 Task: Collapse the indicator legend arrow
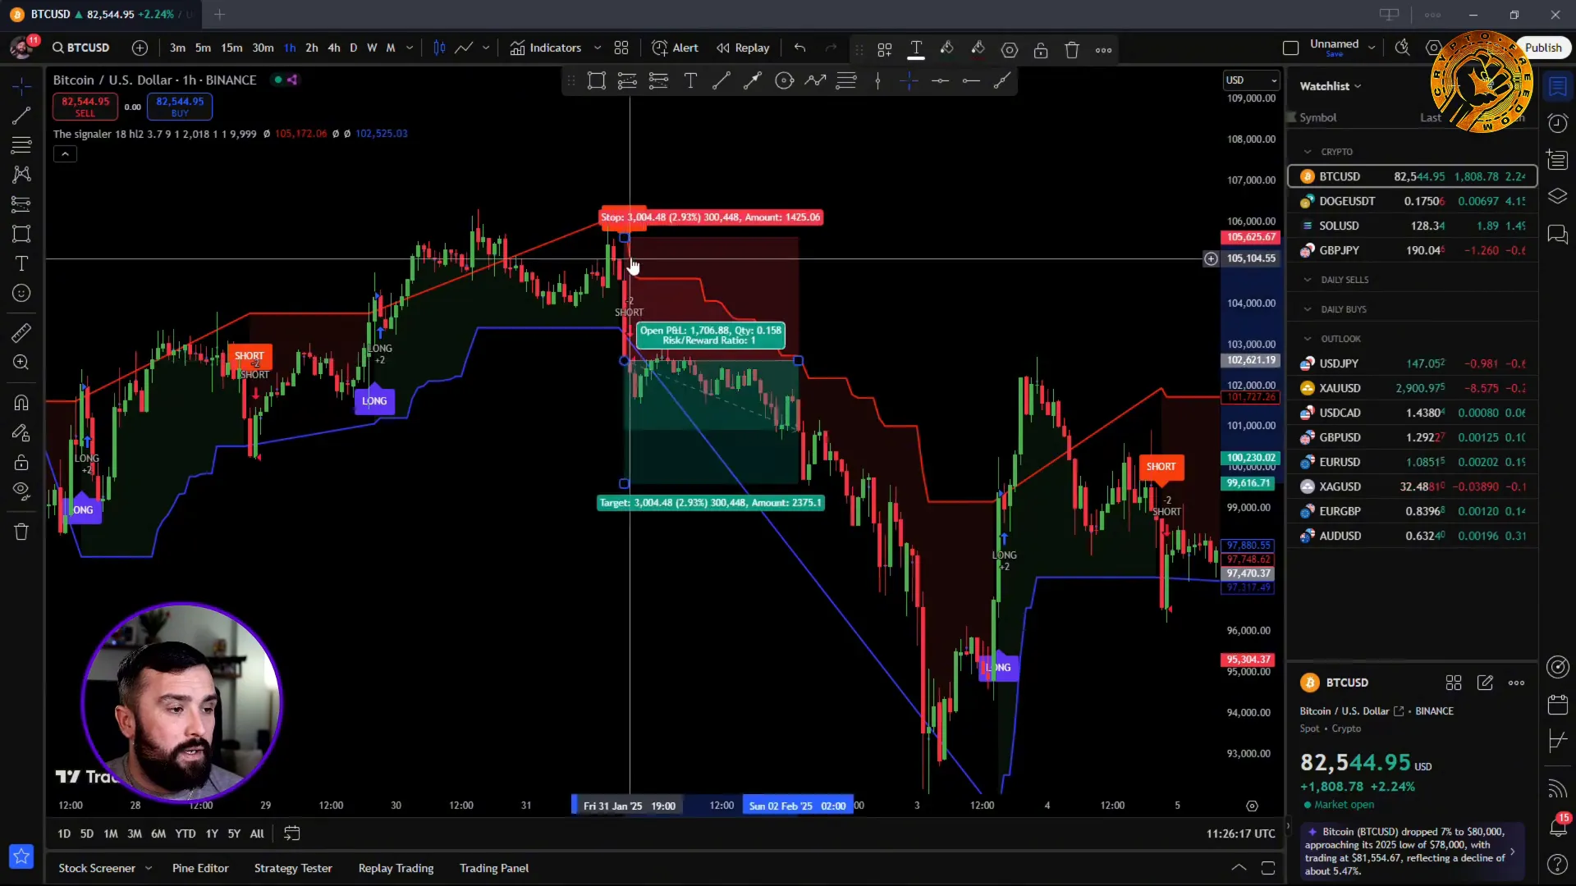tap(65, 154)
